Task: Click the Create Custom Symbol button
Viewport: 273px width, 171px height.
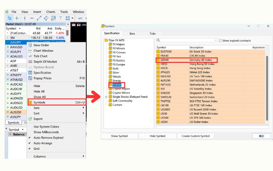Action: coord(196,136)
